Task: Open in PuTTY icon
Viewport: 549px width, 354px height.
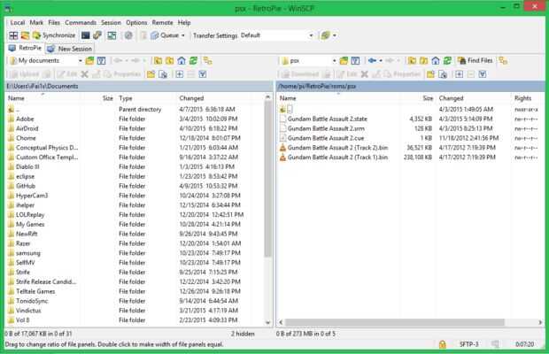Action: point(97,35)
